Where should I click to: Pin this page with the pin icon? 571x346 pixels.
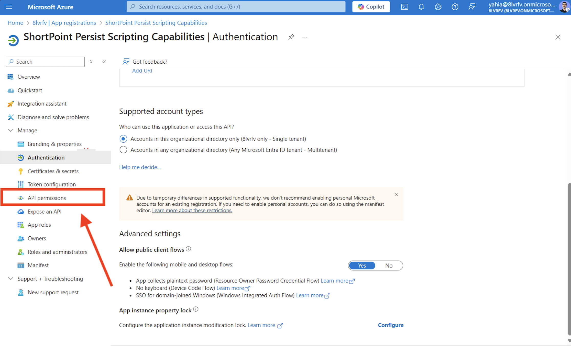tap(291, 37)
